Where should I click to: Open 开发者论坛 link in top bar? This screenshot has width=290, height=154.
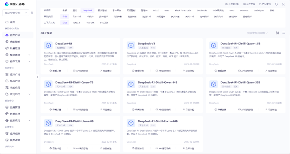232,4
